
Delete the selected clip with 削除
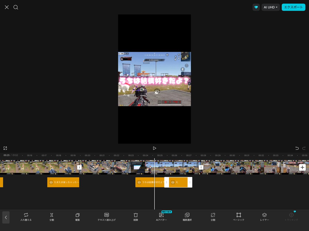pos(136,217)
